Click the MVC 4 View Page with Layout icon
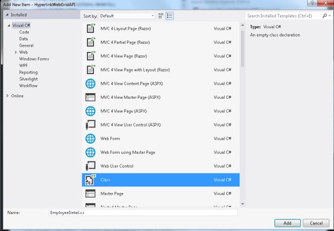Screen dimensions: 334x231 coord(90,69)
